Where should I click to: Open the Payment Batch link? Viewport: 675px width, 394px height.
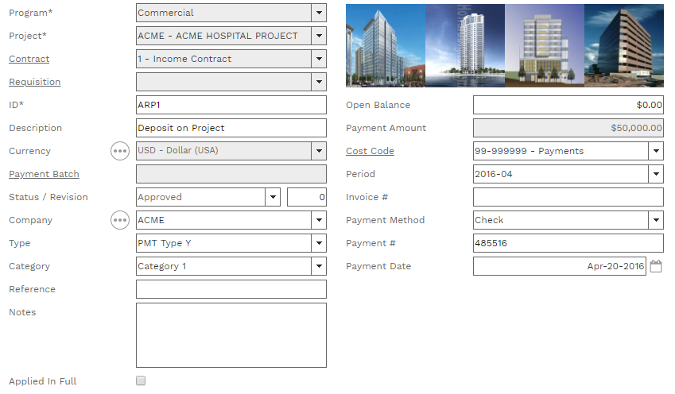click(44, 174)
